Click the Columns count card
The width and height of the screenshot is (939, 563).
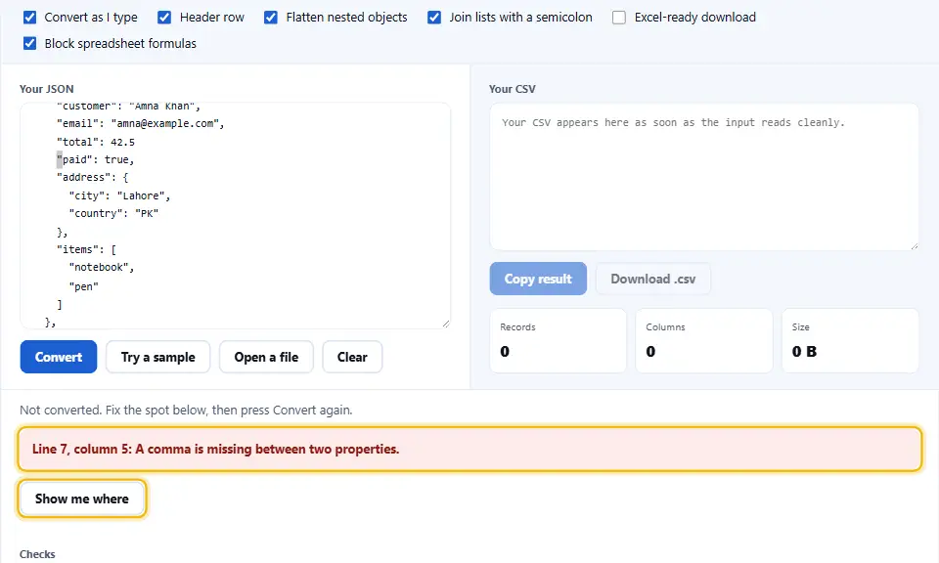coord(704,340)
